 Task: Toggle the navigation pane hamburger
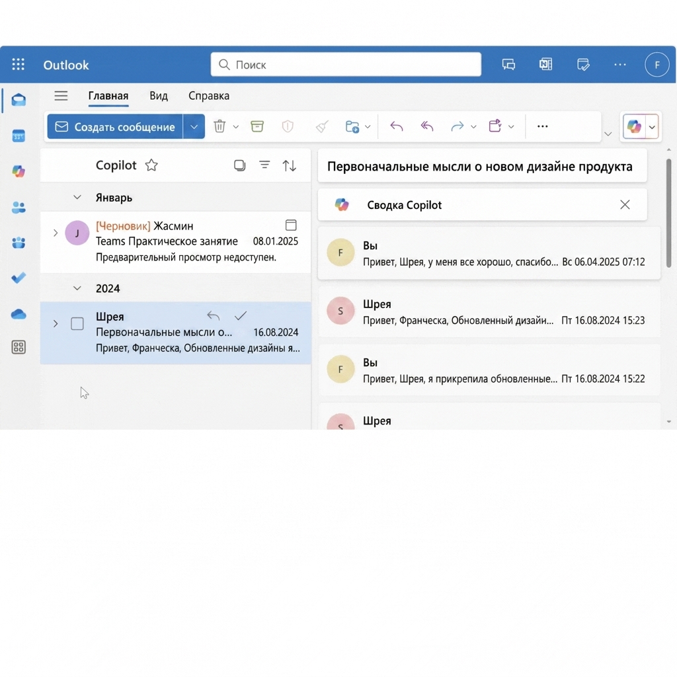click(61, 95)
